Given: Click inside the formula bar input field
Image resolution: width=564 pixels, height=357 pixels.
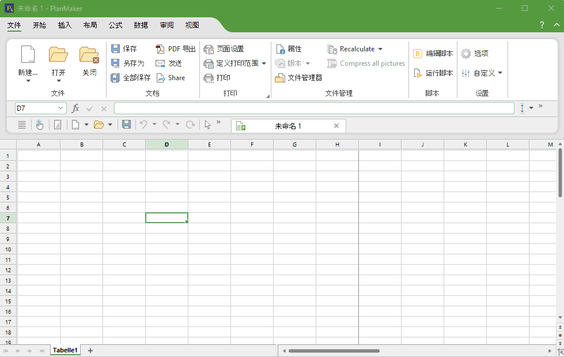Looking at the screenshot, I should pyautogui.click(x=313, y=108).
